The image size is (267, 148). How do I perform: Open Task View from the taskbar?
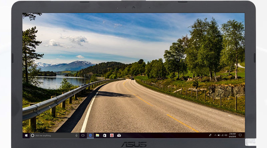(x=83, y=135)
